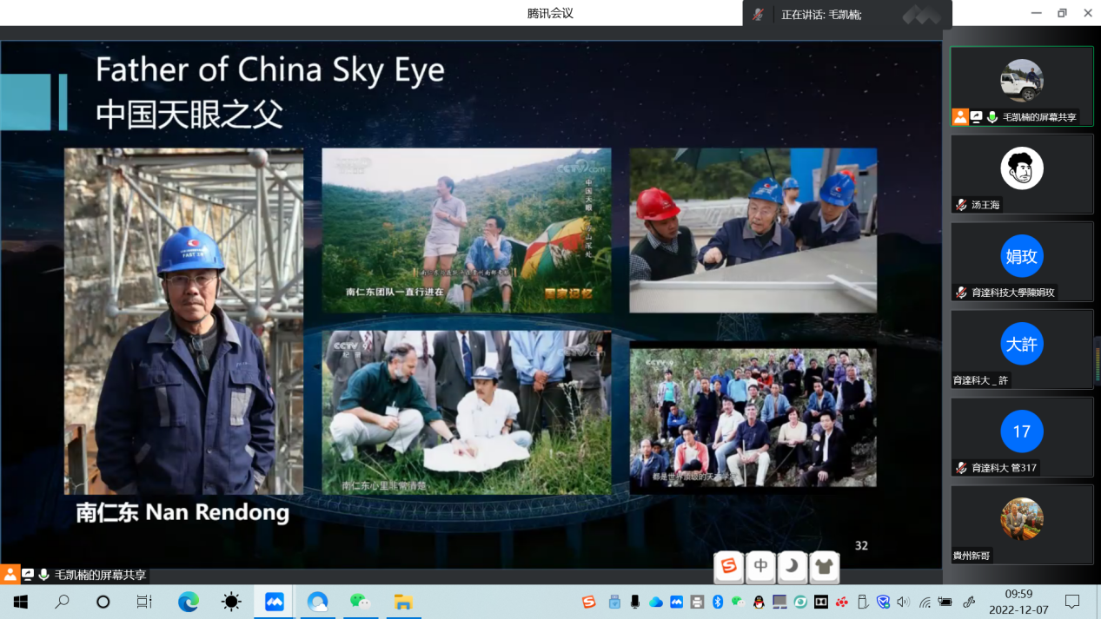Click the muted microphone icon in top speaker bar
1101x619 pixels.
[759, 15]
